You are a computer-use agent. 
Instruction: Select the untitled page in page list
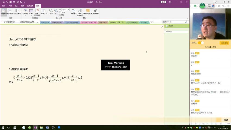(x=176, y=32)
